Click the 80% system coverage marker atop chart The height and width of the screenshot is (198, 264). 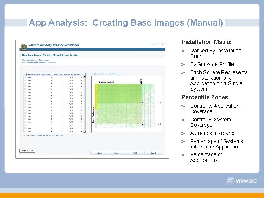tap(141, 81)
